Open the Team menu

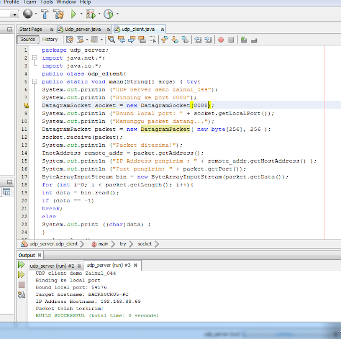tap(30, 2)
